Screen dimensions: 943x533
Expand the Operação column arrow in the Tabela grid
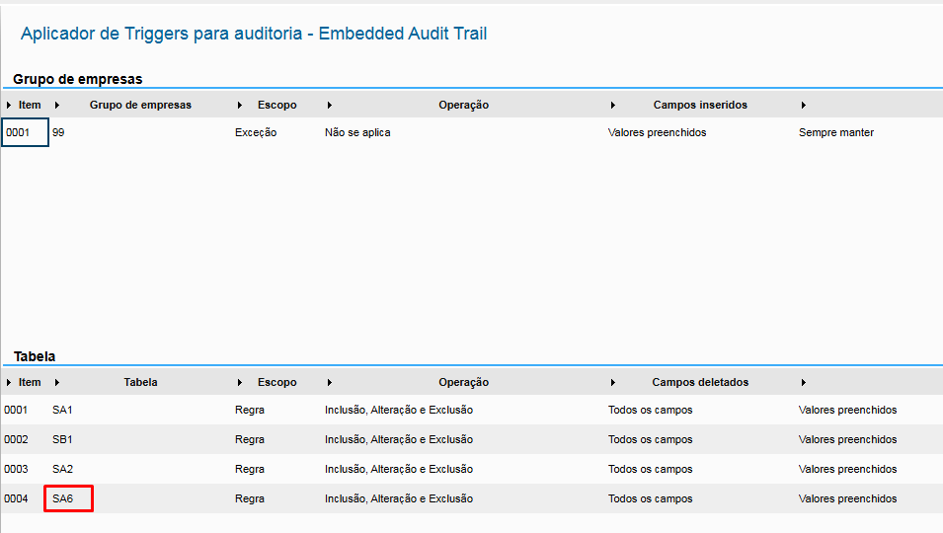click(329, 382)
